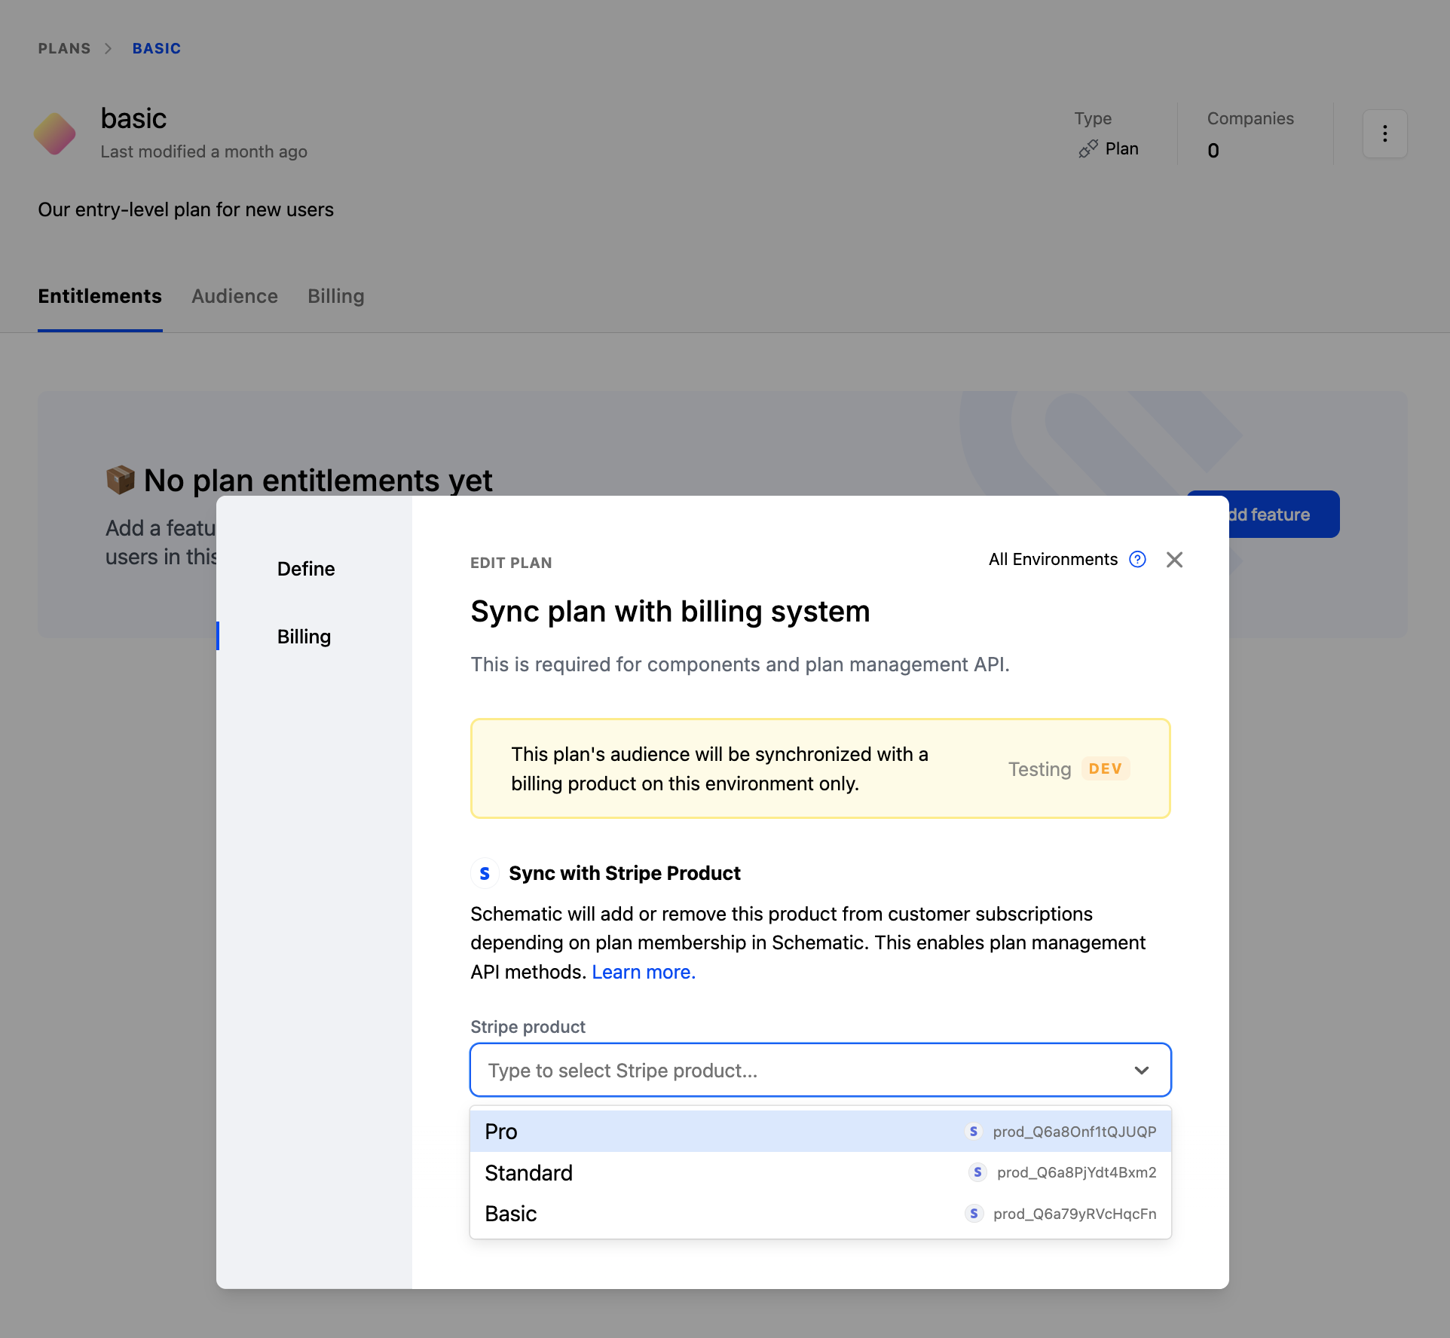Viewport: 1450px width, 1338px height.
Task: Switch to the Billing tab under the plan name
Action: click(335, 296)
